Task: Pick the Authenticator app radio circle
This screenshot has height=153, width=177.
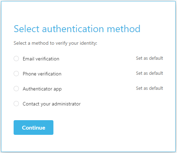Action: coord(16,89)
